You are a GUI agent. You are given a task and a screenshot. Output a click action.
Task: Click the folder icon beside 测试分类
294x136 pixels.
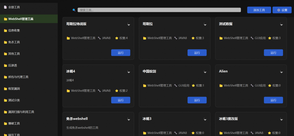coord(5,100)
